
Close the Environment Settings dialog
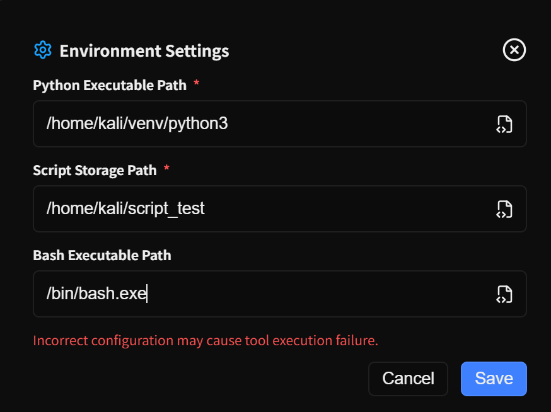click(x=514, y=50)
